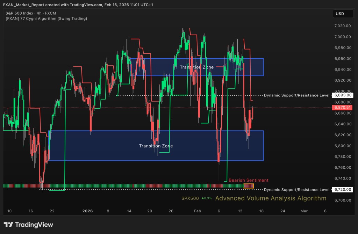
Task: Click the S&P 500 Index symbol title
Action: point(22,13)
